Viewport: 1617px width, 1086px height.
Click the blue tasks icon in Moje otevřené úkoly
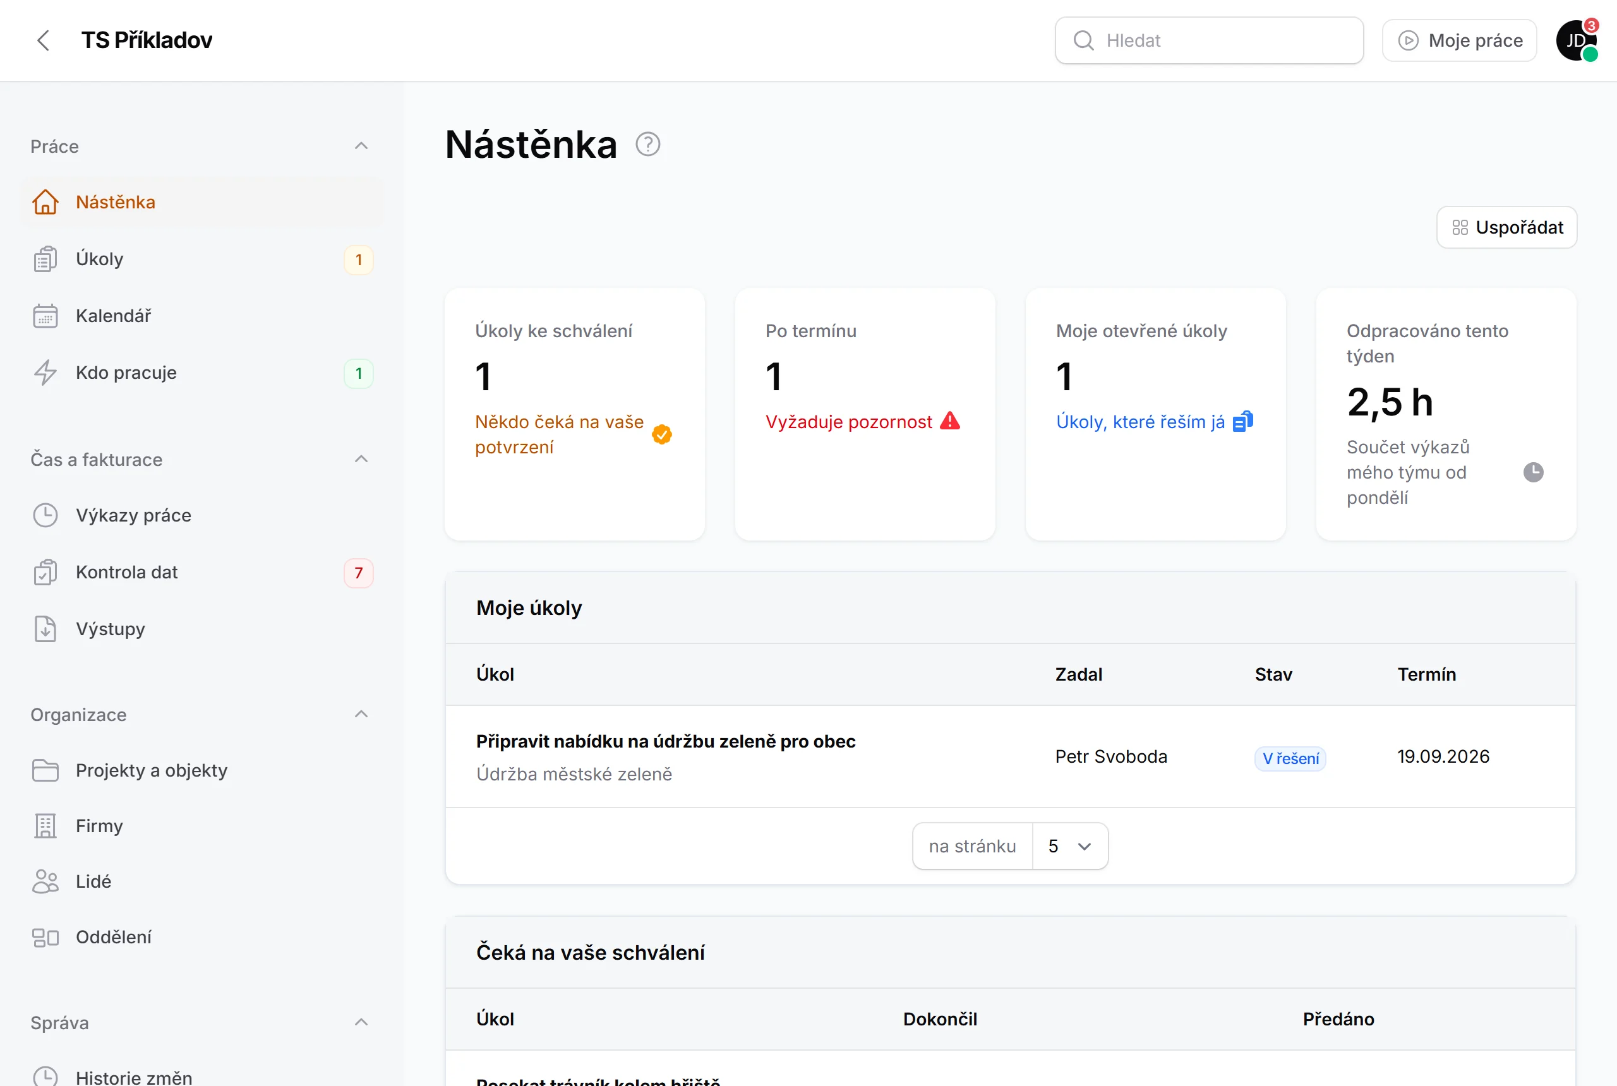click(x=1243, y=421)
